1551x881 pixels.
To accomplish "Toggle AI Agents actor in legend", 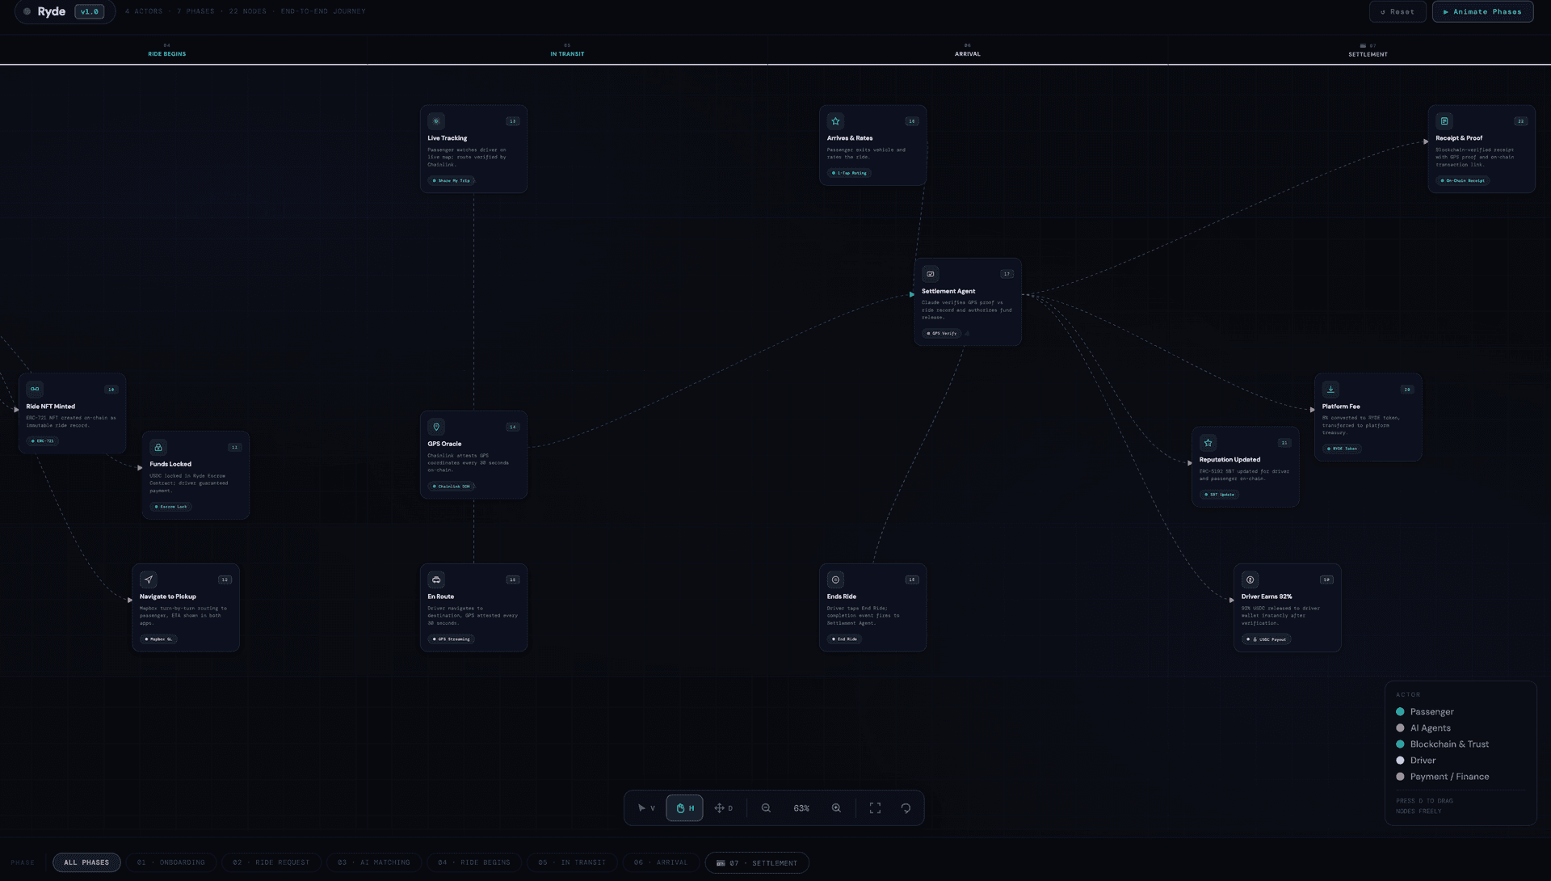I will tap(1423, 727).
